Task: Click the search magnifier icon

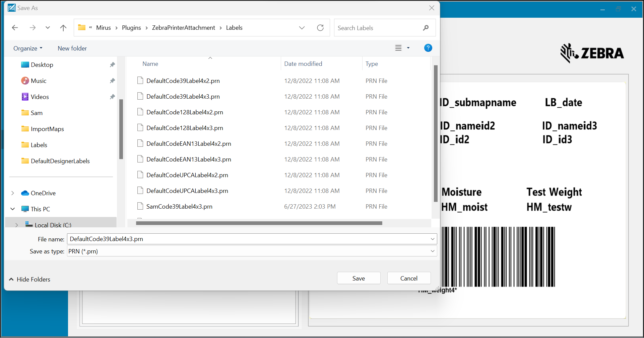Action: click(x=426, y=28)
